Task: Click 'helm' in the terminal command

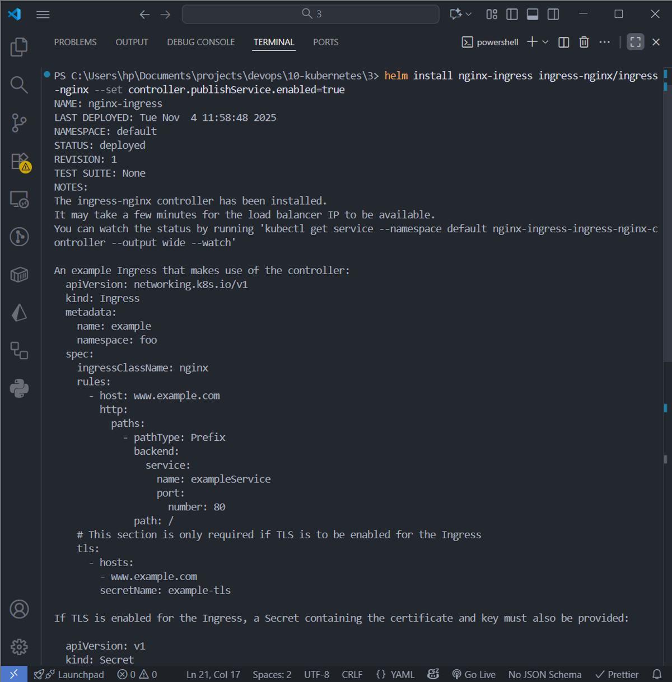Action: pos(396,76)
